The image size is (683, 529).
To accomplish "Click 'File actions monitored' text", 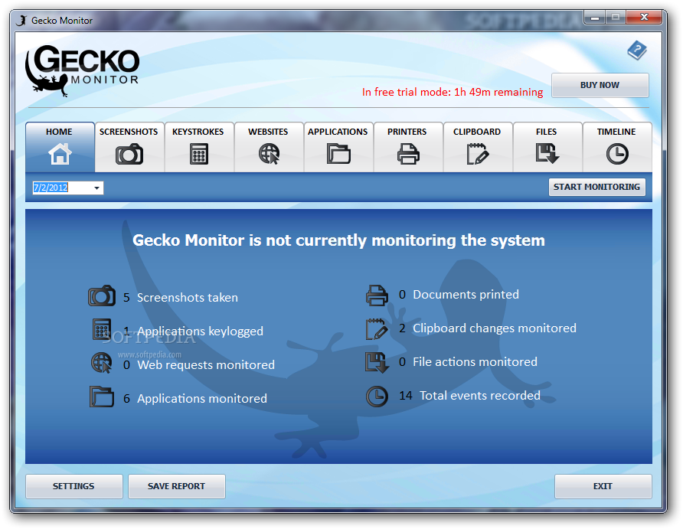I will (x=475, y=362).
